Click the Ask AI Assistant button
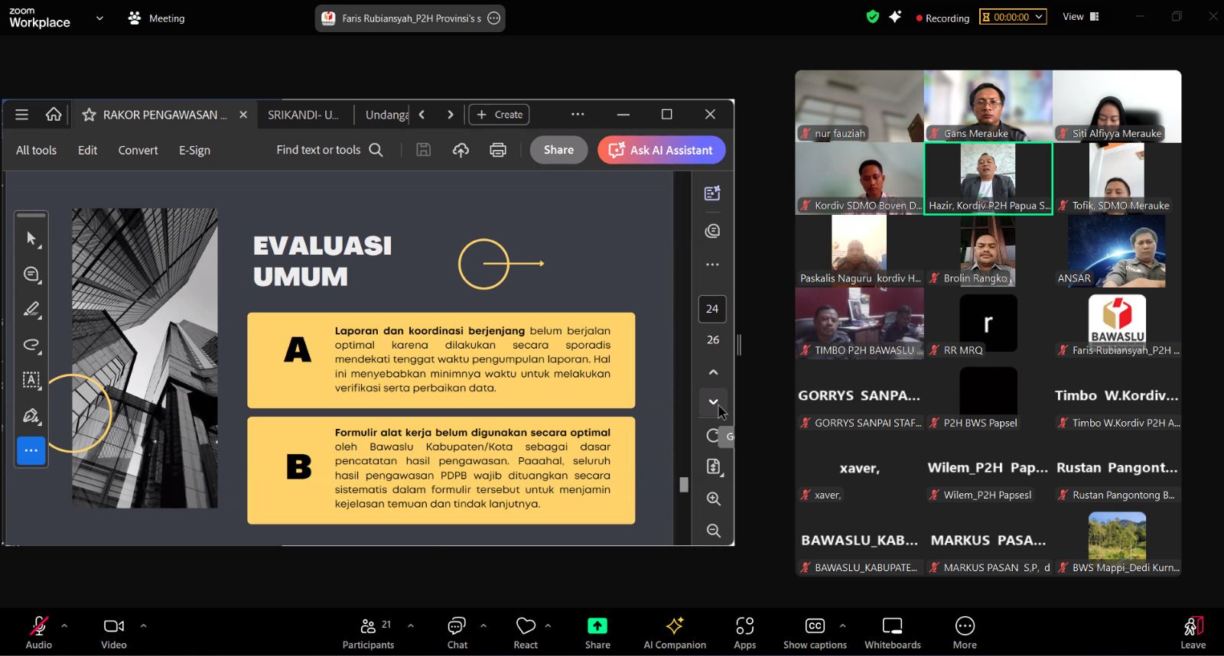The width and height of the screenshot is (1224, 656). click(662, 150)
